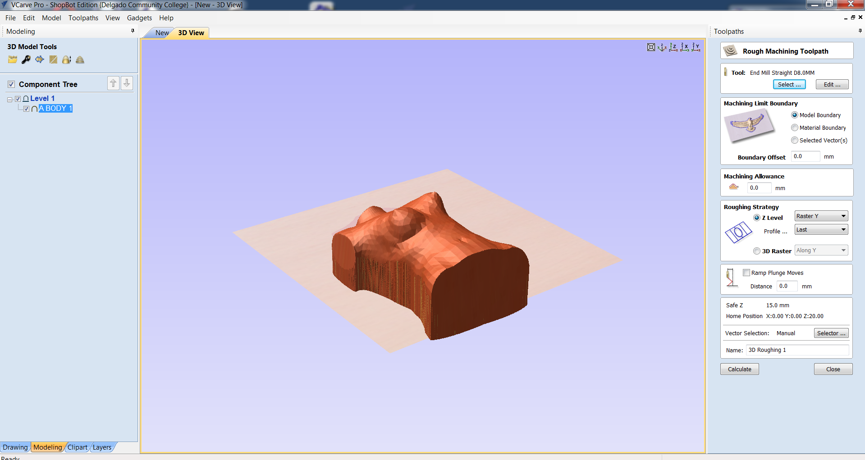865x460 pixels.
Task: Open the Toolpaths menu
Action: [83, 18]
